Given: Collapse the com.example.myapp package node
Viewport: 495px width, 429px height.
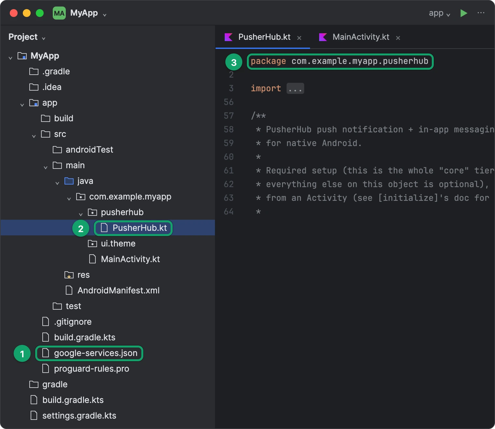Looking at the screenshot, I should click(69, 199).
